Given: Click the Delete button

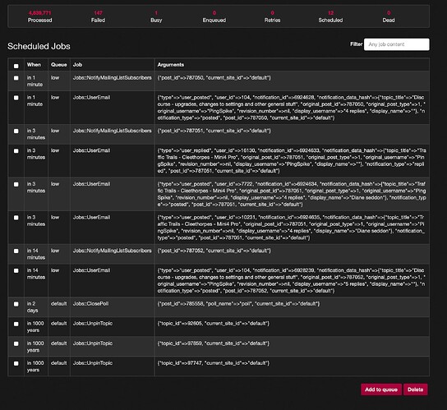Looking at the screenshot, I should tap(415, 389).
